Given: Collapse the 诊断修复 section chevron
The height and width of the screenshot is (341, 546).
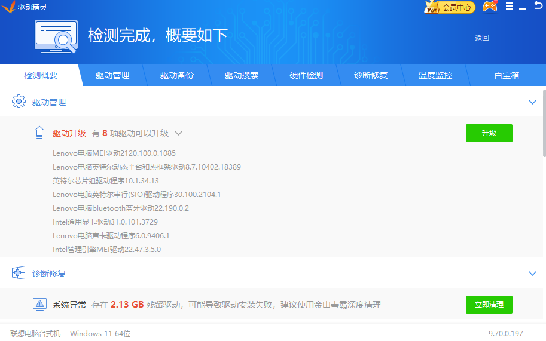Looking at the screenshot, I should 532,273.
